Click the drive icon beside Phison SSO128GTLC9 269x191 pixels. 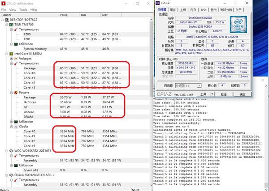(11, 175)
